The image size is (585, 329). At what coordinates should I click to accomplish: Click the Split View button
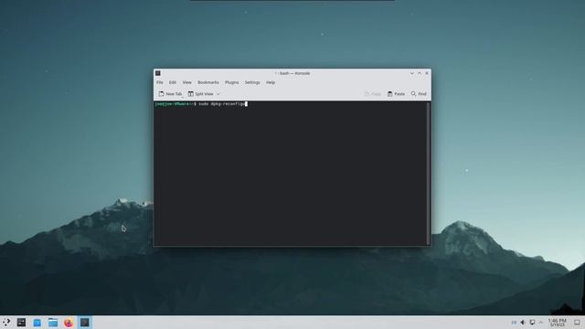pos(201,94)
